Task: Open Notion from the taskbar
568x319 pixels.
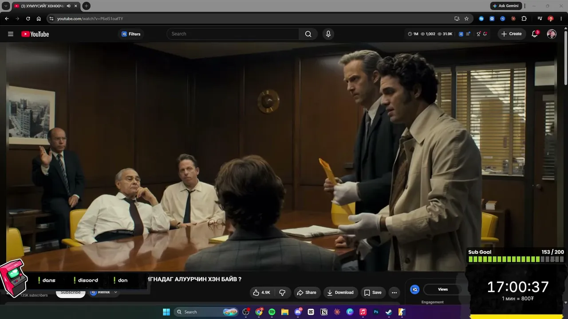Action: (324, 312)
